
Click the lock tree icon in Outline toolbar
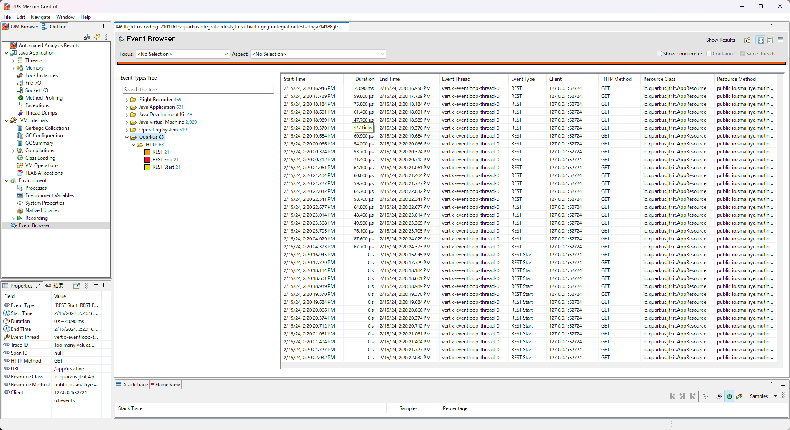[x=87, y=37]
